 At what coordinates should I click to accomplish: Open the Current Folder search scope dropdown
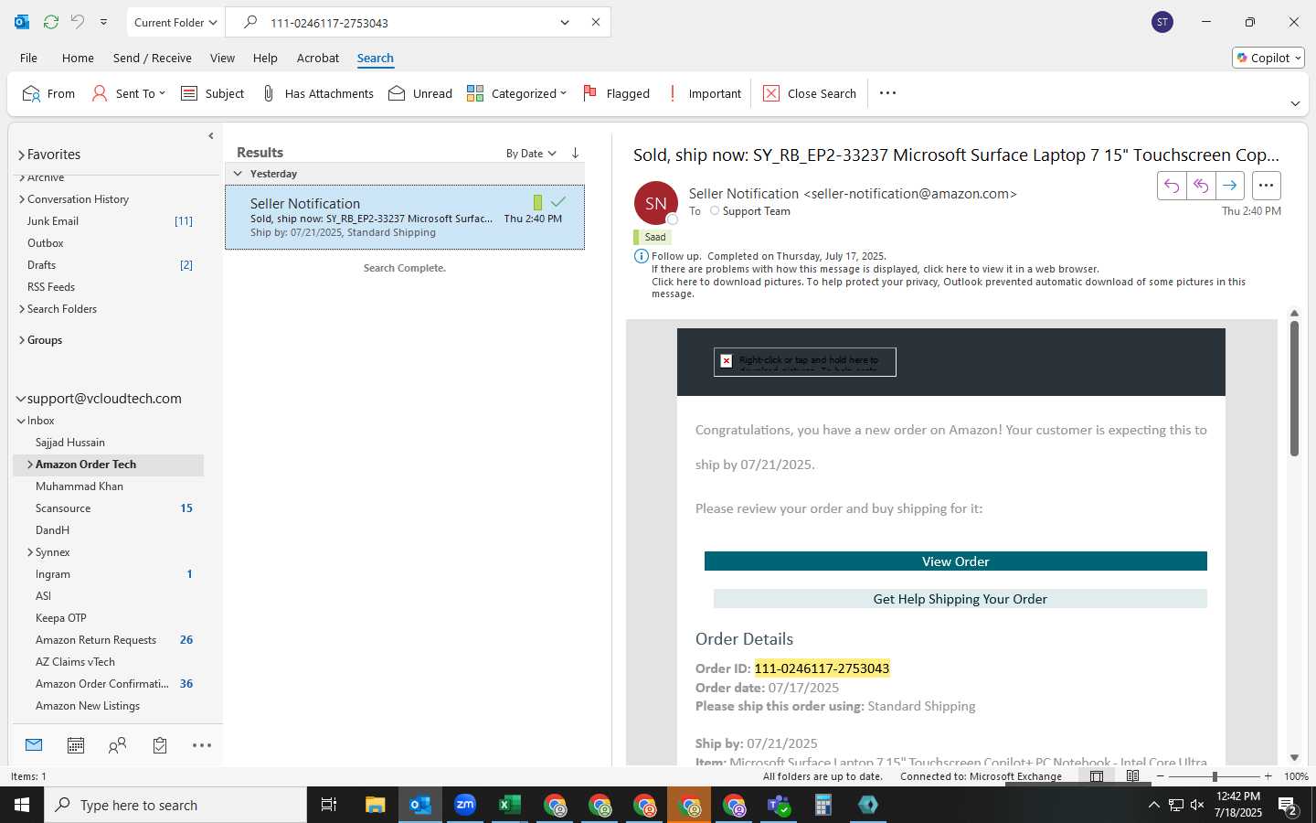pyautogui.click(x=175, y=22)
